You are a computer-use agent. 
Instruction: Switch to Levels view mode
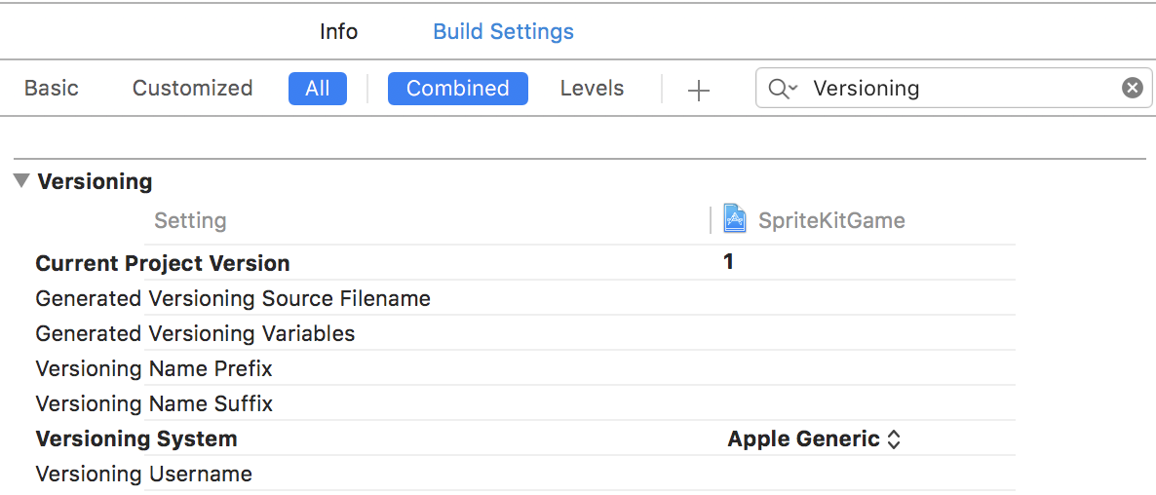coord(592,89)
